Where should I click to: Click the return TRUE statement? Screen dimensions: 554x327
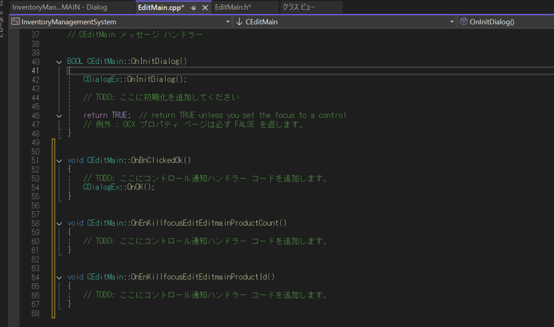107,115
